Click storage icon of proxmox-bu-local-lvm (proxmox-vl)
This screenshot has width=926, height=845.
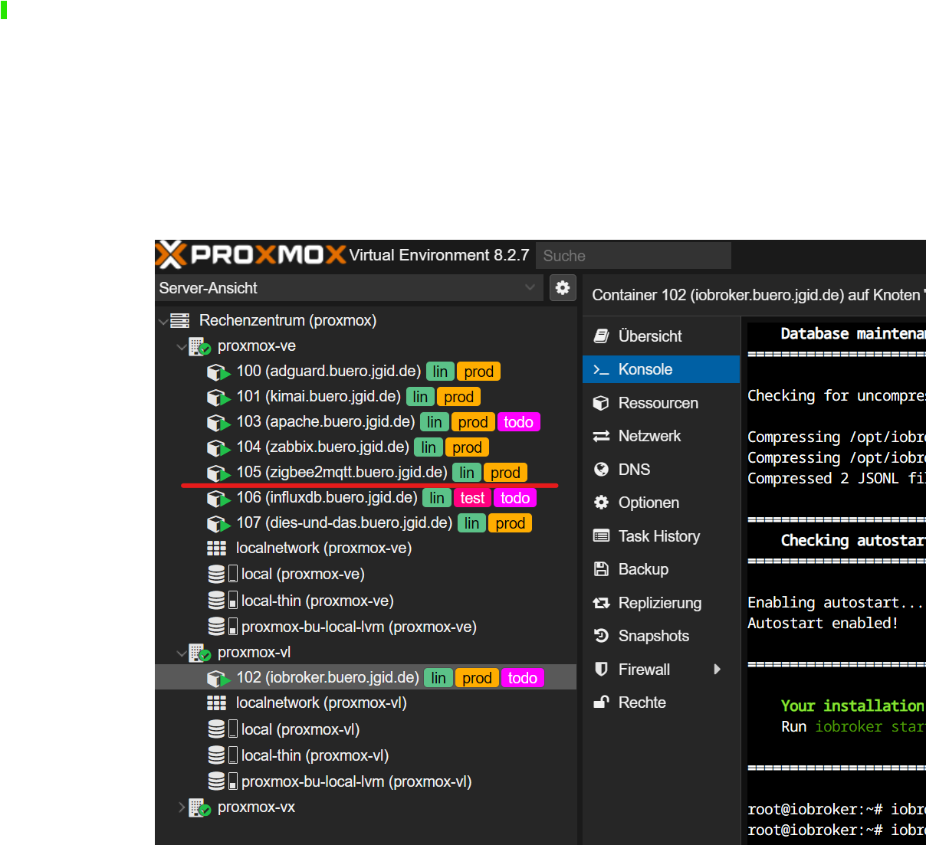click(222, 781)
